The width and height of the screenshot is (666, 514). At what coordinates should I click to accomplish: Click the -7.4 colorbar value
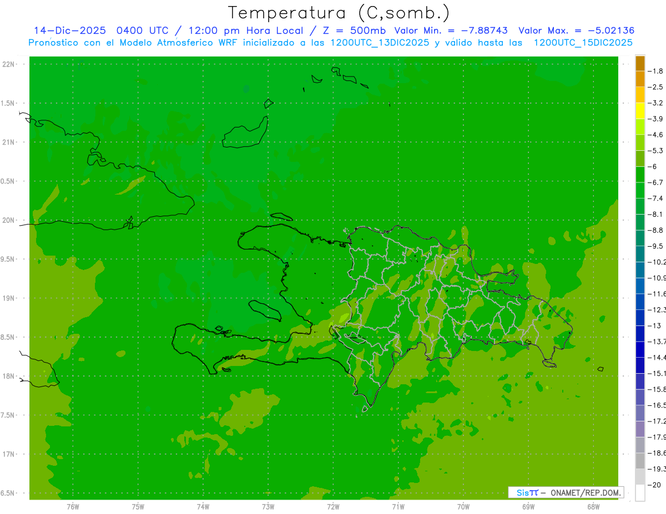(x=655, y=198)
